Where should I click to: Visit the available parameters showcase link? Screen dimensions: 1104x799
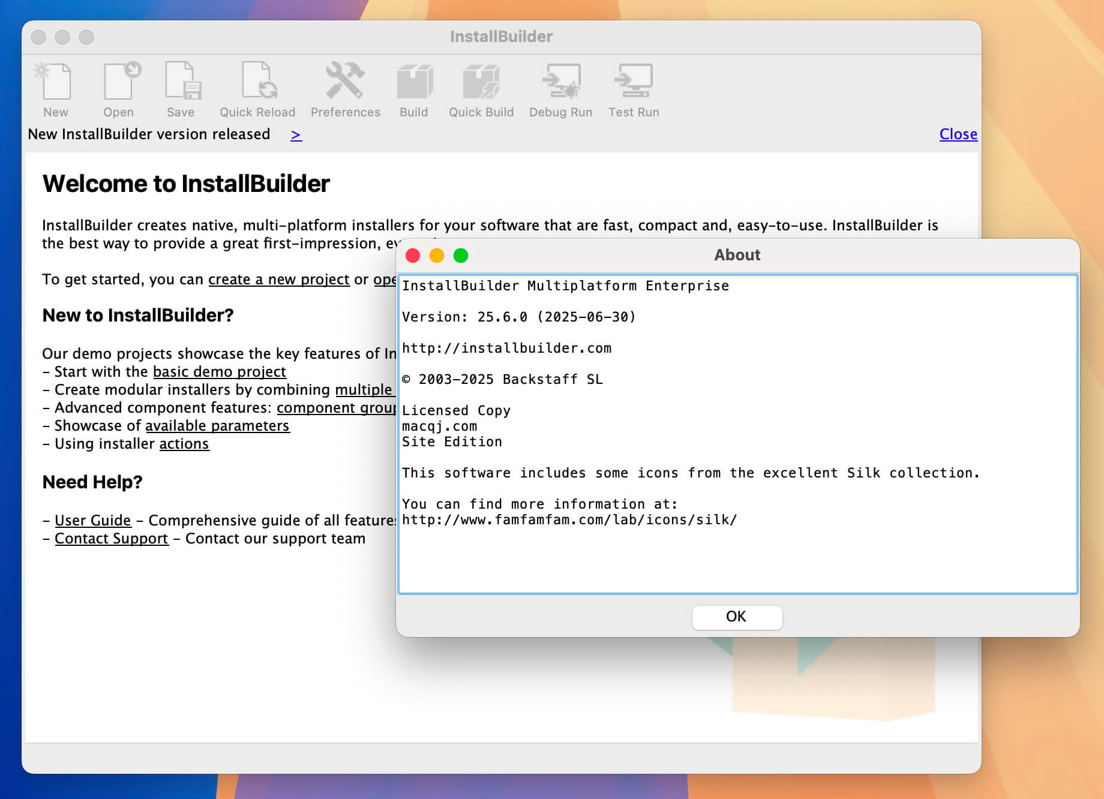(217, 426)
